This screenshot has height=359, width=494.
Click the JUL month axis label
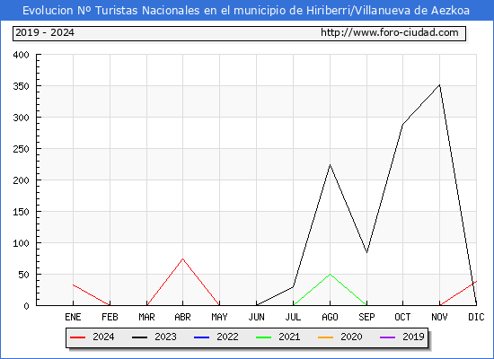pos(294,317)
